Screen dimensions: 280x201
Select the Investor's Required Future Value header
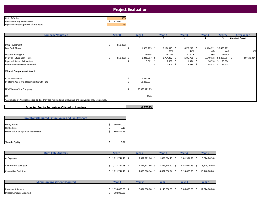[x=65, y=118]
